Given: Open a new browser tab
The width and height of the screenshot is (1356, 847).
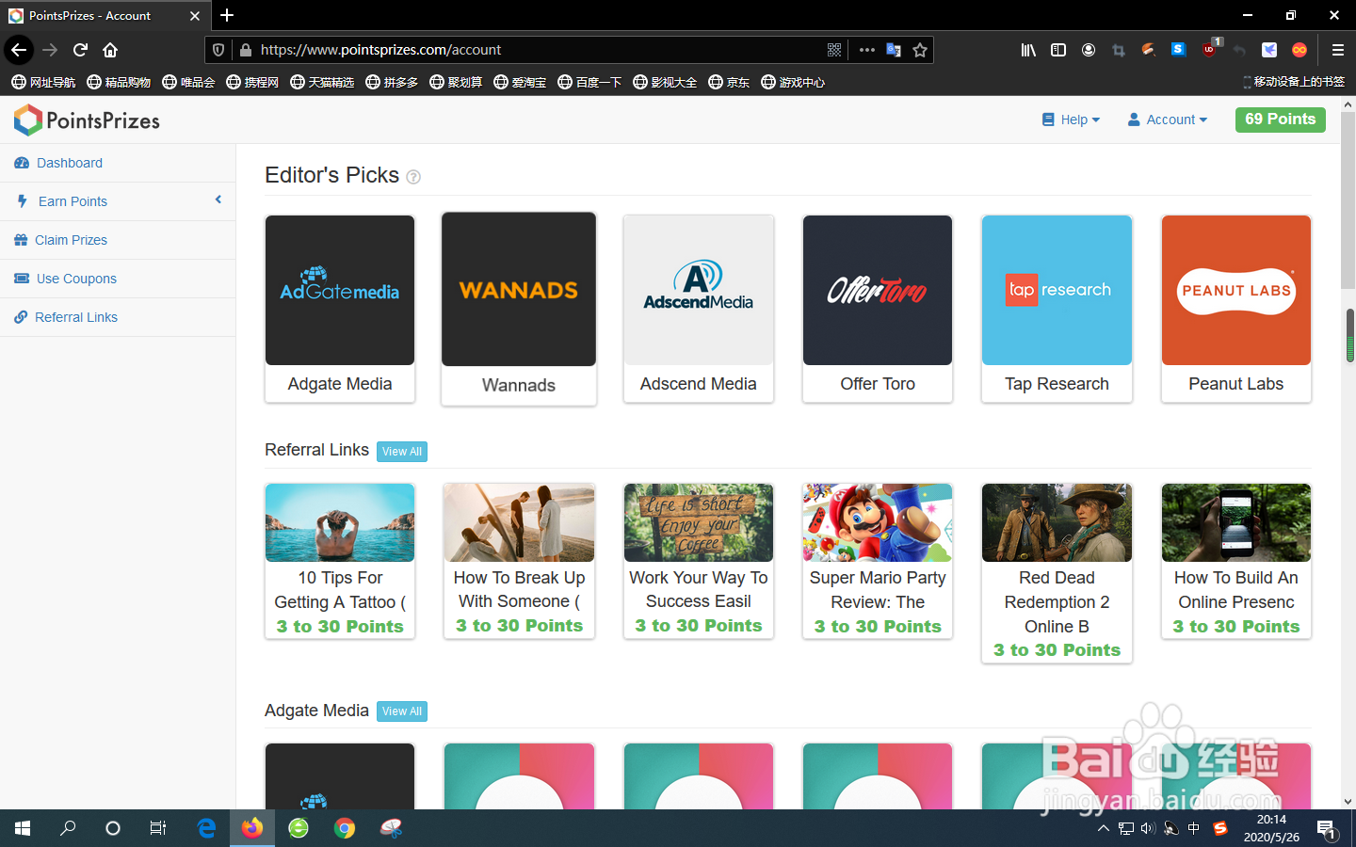Looking at the screenshot, I should click(227, 15).
